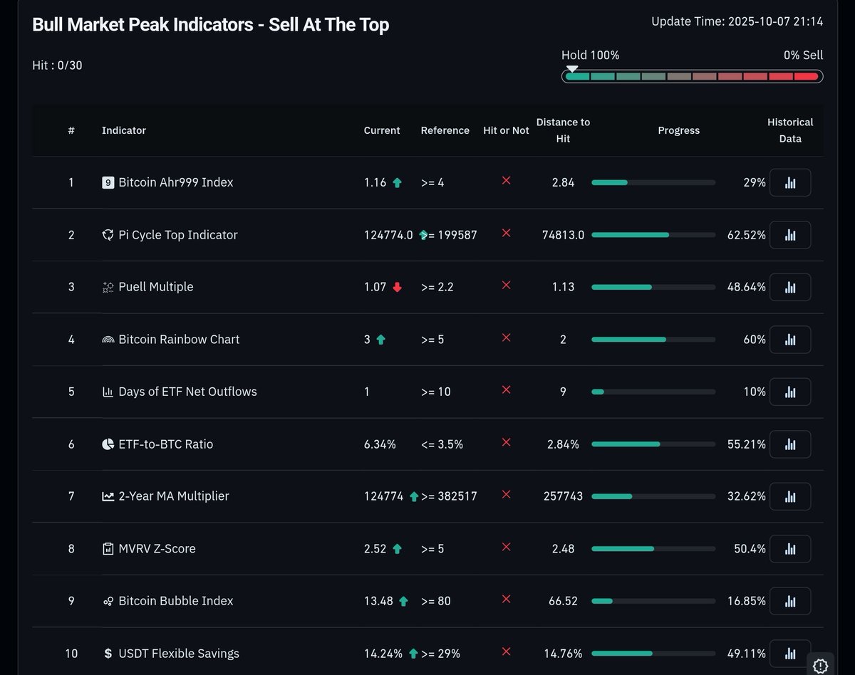Open historical data chart for 2-Year MA Multiplier
855x675 pixels.
tap(790, 496)
